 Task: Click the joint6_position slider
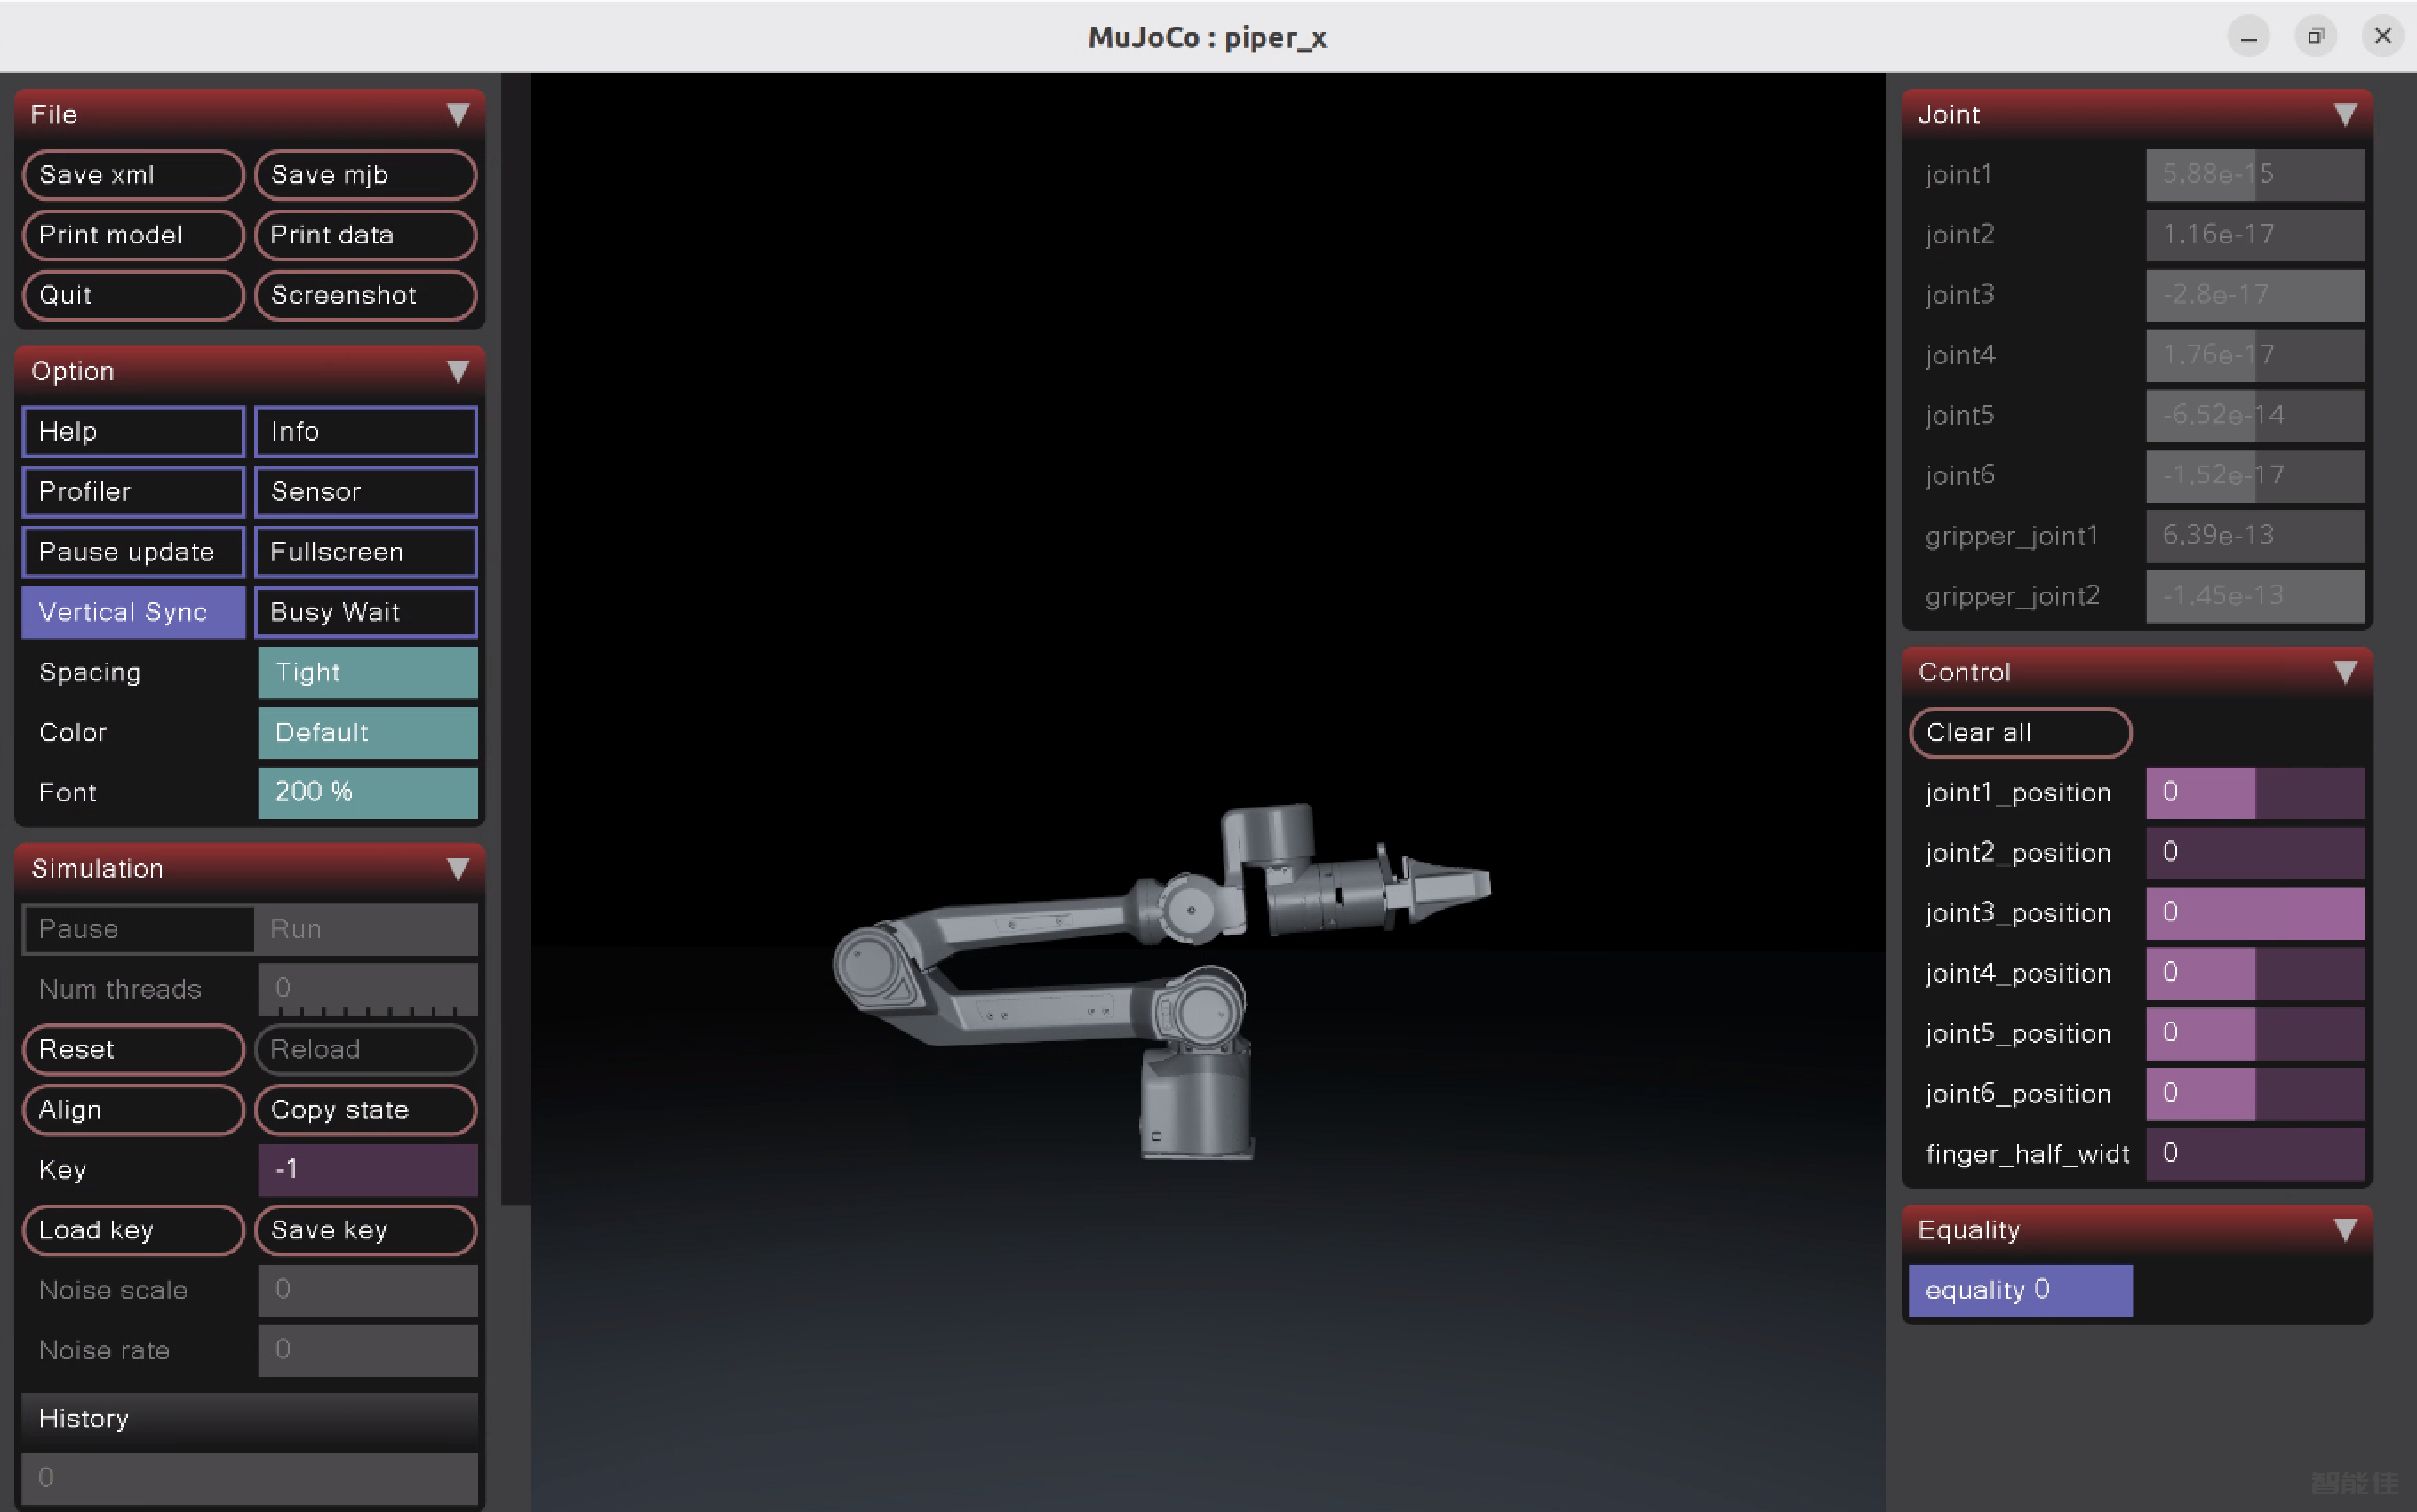point(2255,1094)
